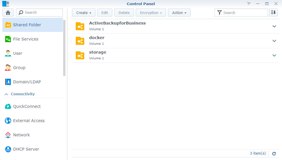Image resolution: width=282 pixels, height=160 pixels.
Task: Open QuickConnect settings
Action: [27, 106]
